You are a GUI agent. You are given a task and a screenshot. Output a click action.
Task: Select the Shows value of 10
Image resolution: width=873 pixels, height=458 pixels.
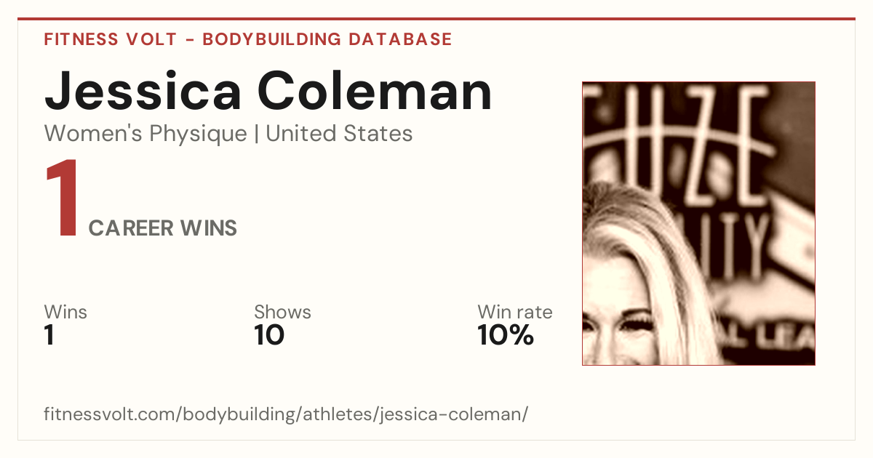(x=269, y=336)
